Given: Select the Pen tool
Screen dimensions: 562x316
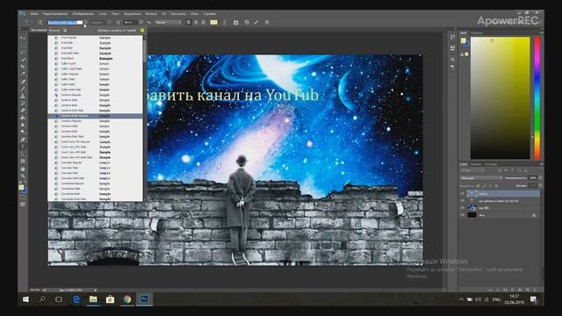Looking at the screenshot, I should click(x=24, y=140).
